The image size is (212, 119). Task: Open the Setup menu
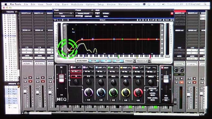coord(101,4)
